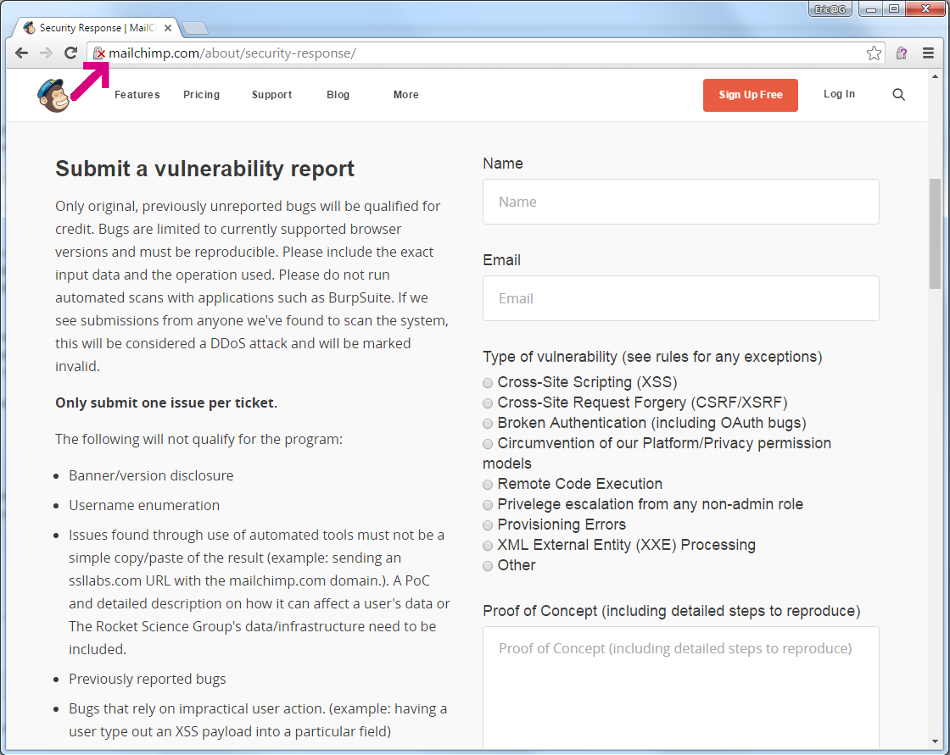The image size is (950, 755).
Task: Open the Features menu item
Action: (x=137, y=95)
